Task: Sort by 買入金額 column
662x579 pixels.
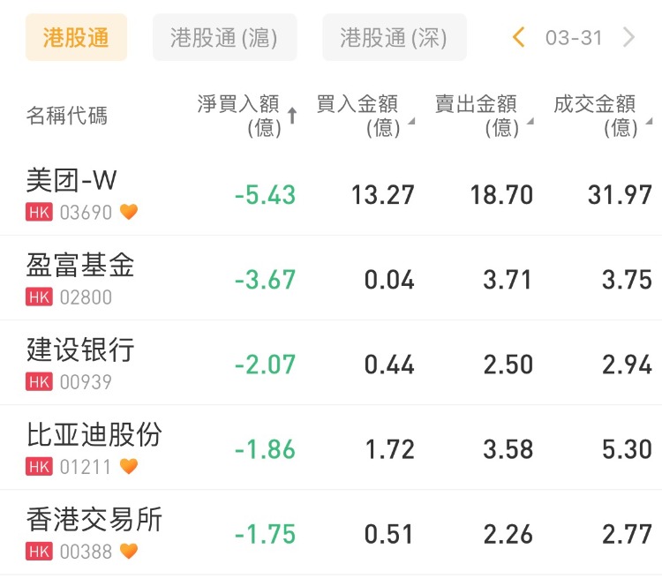Action: [364, 116]
